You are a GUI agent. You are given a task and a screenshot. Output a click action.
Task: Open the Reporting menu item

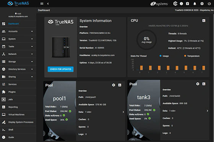click(18, 107)
